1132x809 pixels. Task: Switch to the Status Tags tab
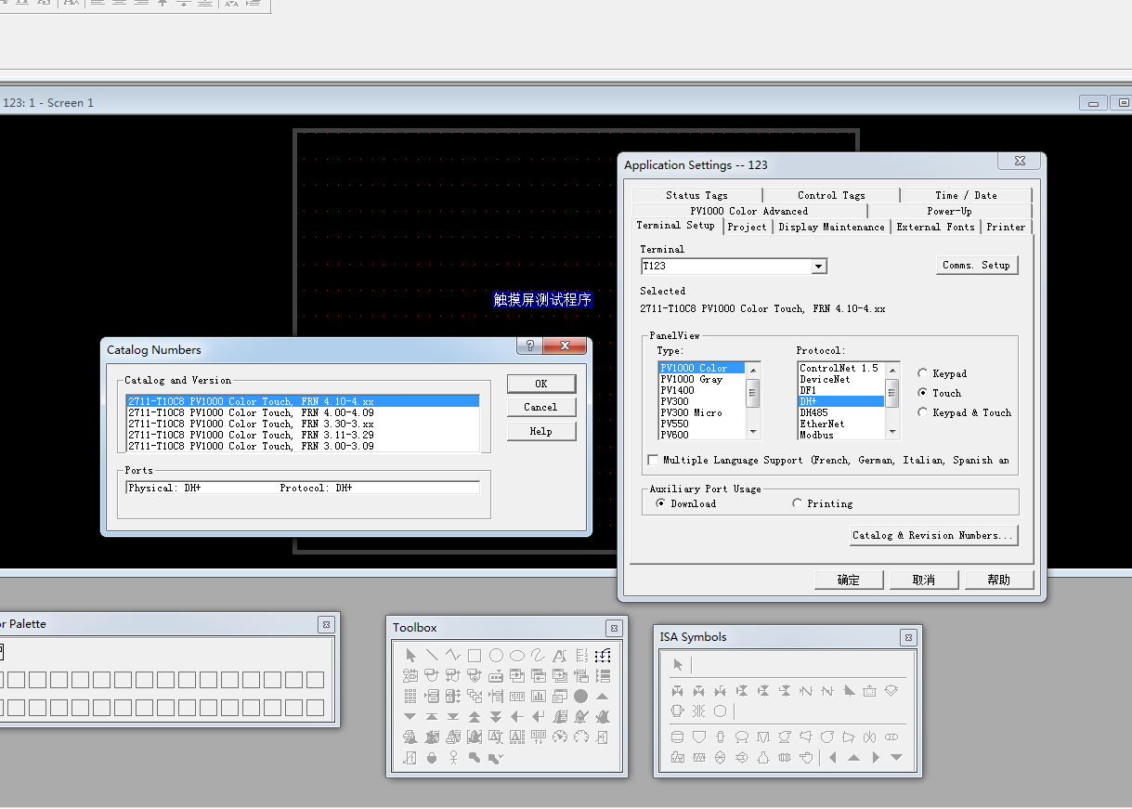[x=696, y=195]
